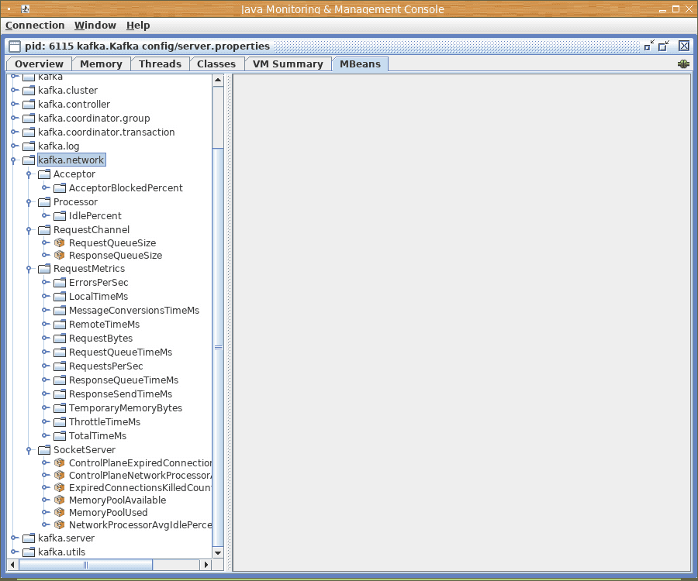Click the horizontal scroll right arrow
Viewport: 698px width, 581px height.
pos(206,565)
